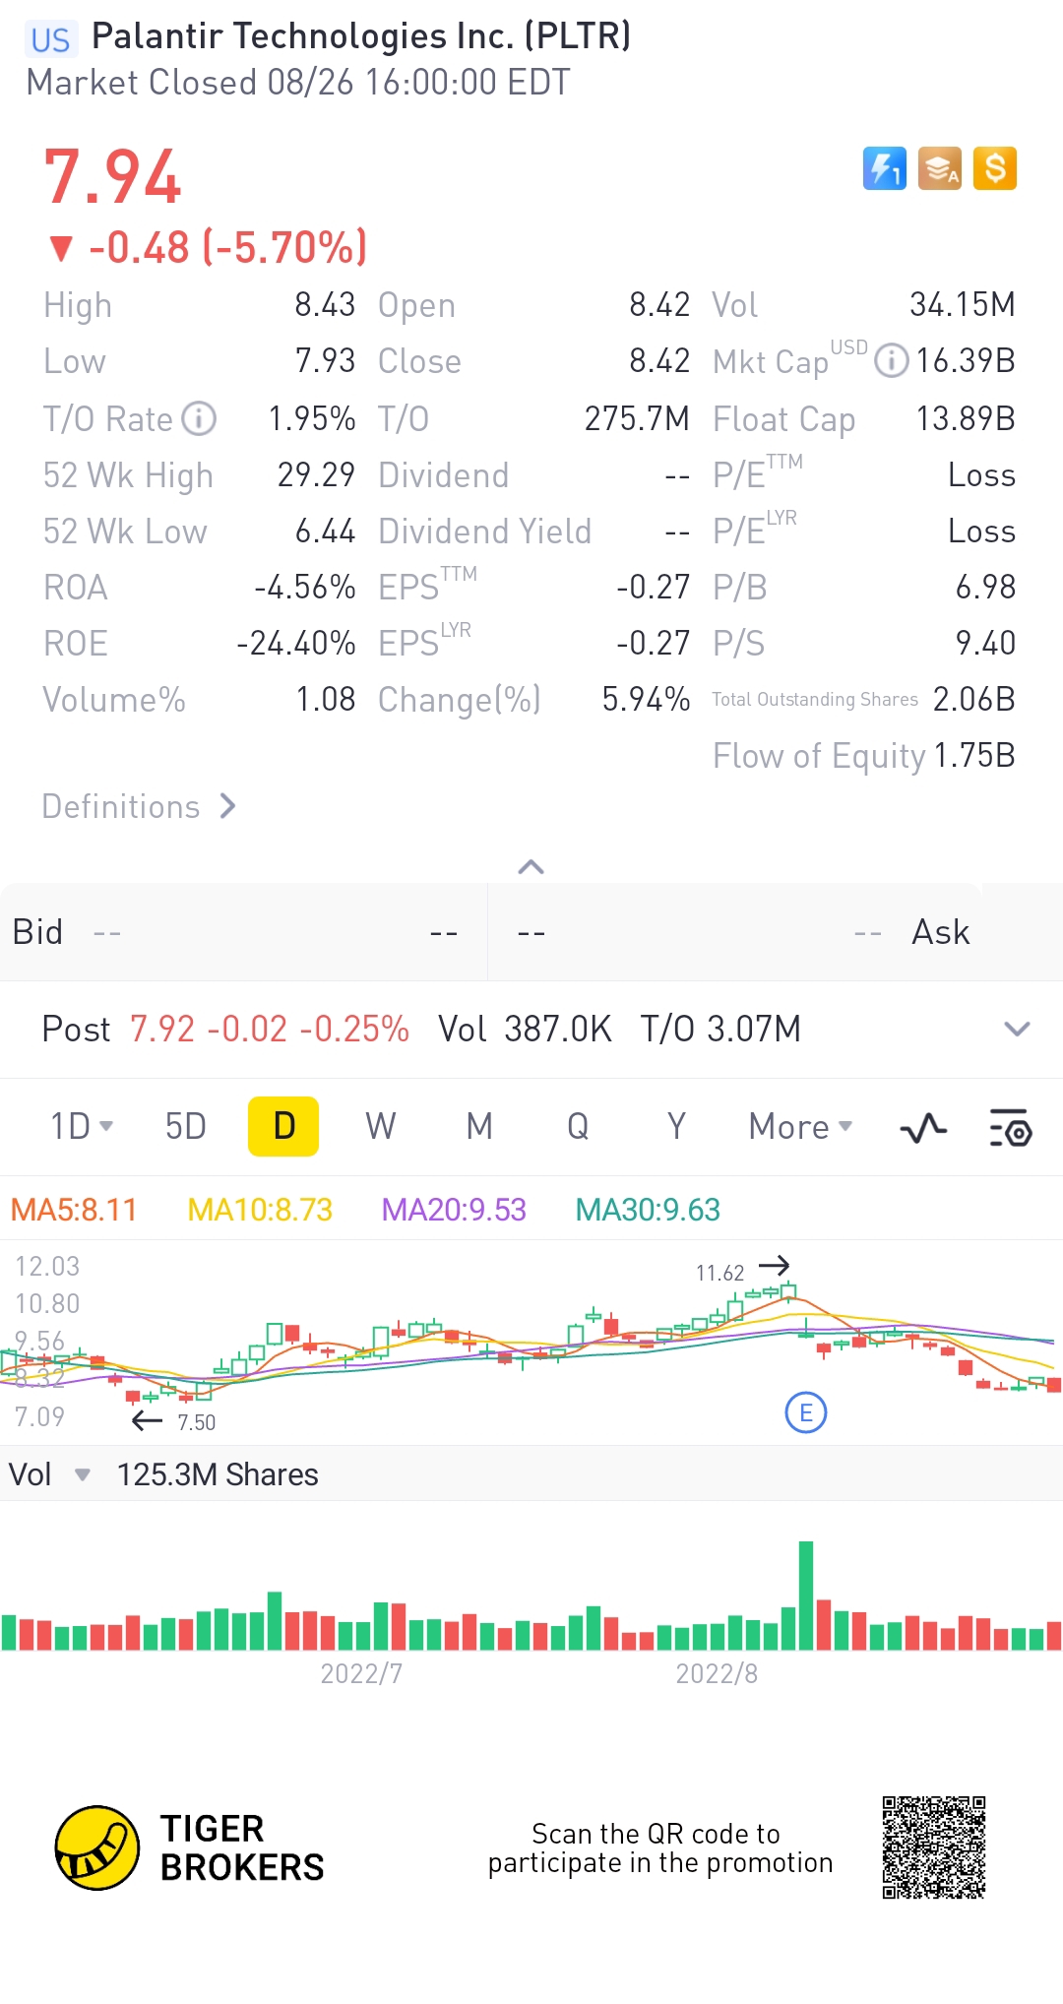
Task: Tap the promotion QR code
Action: point(934,1847)
